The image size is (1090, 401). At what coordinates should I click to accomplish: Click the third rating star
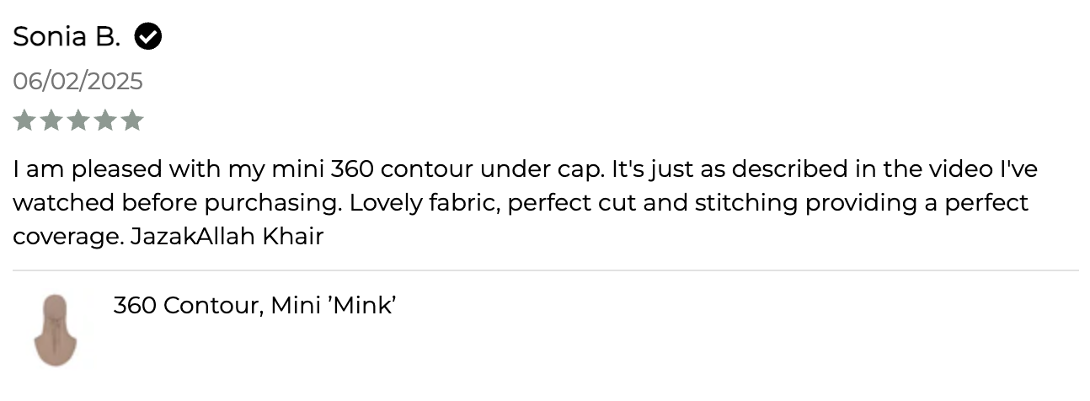78,120
